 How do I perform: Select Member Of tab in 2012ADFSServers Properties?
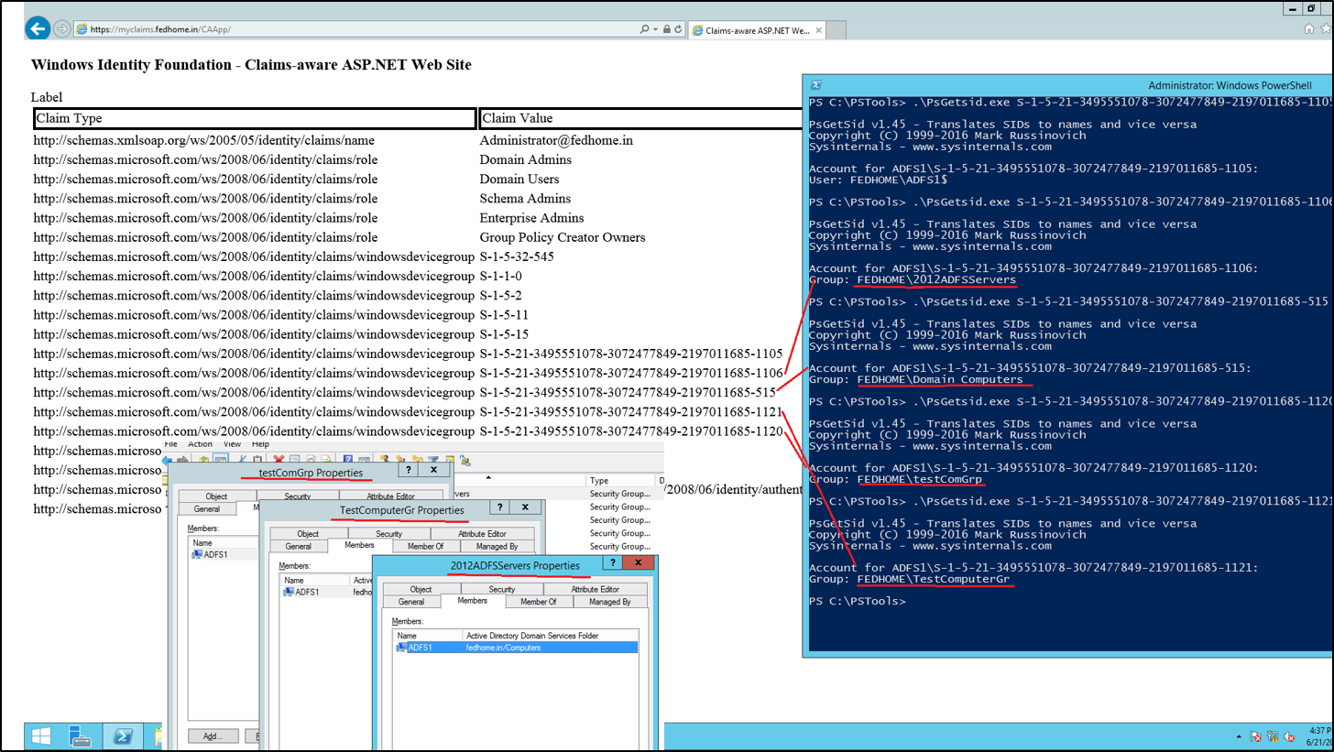tap(539, 602)
